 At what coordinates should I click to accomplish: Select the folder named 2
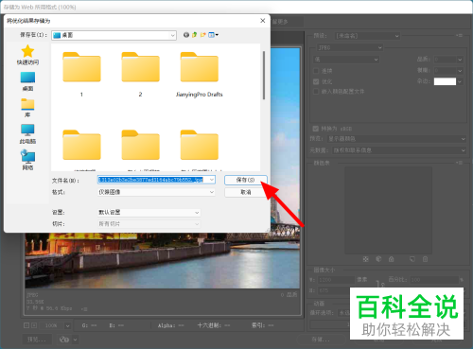pyautogui.click(x=141, y=67)
